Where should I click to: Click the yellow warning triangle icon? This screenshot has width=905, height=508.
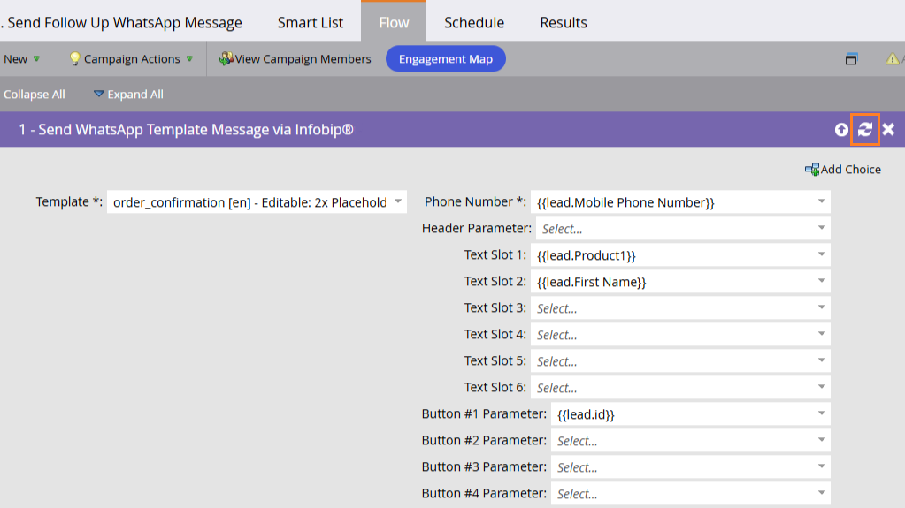(x=893, y=59)
